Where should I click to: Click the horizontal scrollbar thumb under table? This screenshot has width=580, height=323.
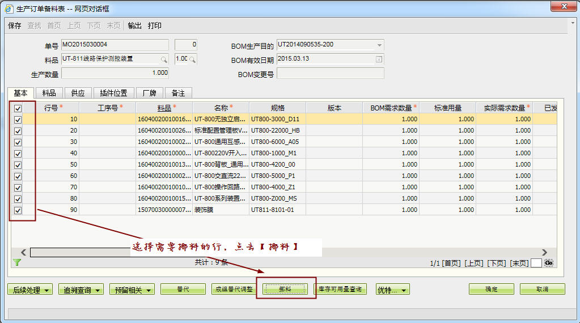pos(79,252)
